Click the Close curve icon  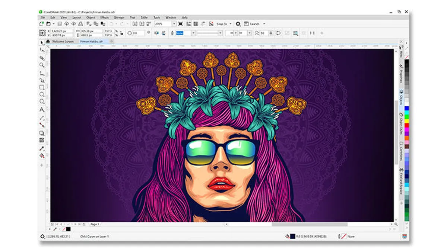coord(278,33)
